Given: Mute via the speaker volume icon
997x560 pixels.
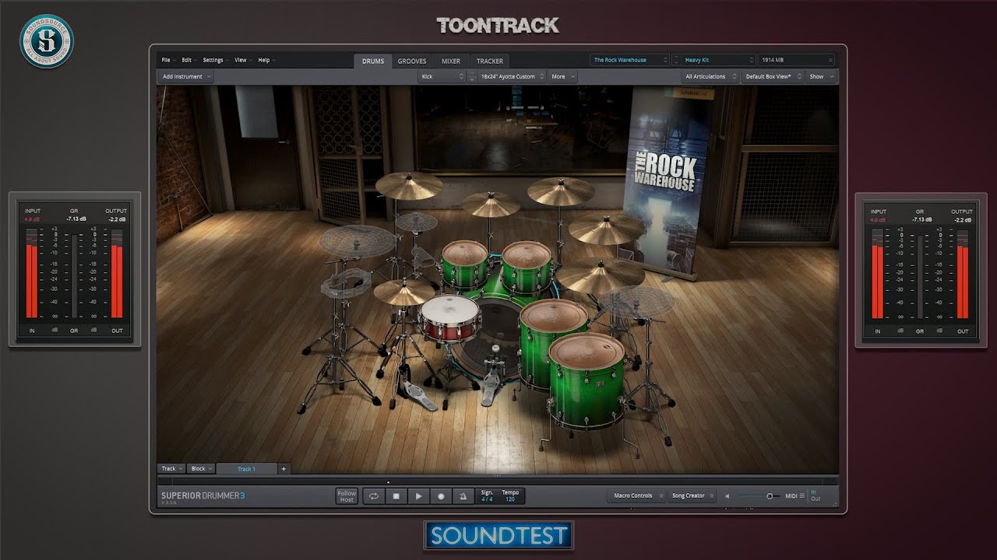Looking at the screenshot, I should click(x=727, y=496).
